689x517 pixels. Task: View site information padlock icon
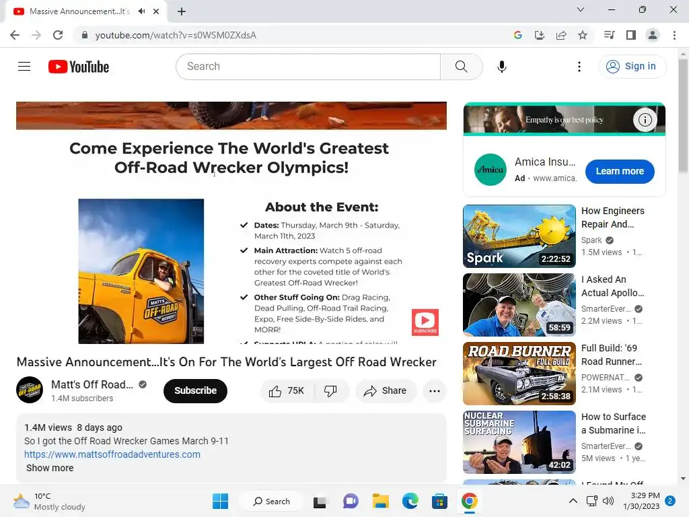point(84,35)
